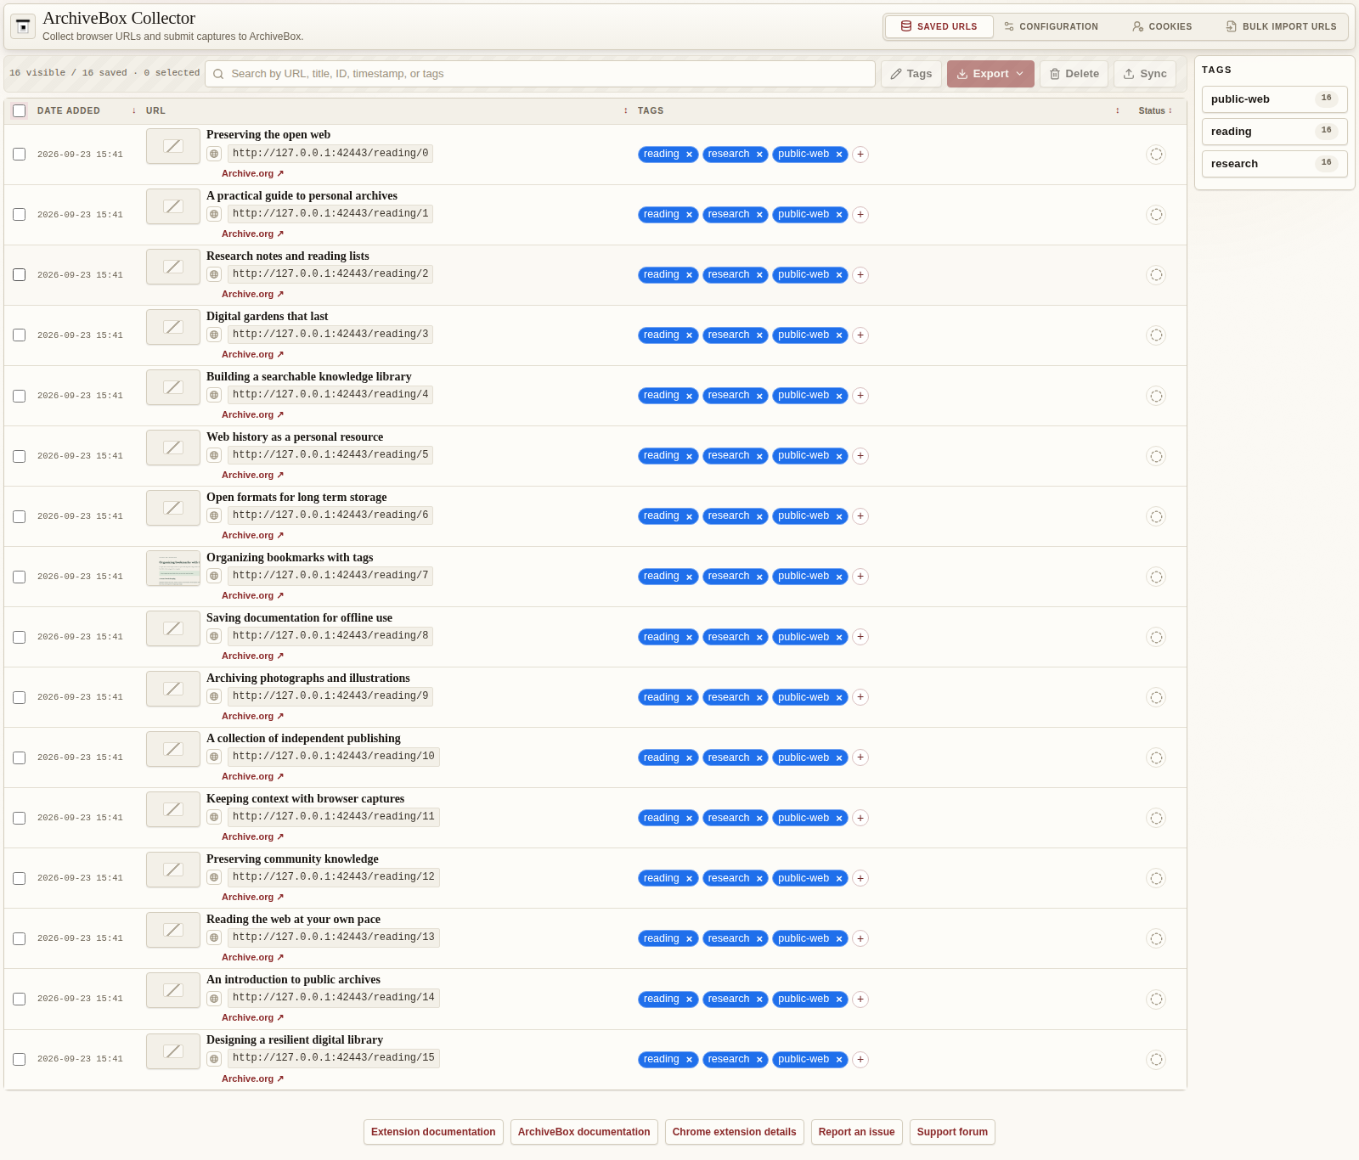Click the globe icon beside reading/5 URL
Image resolution: width=1359 pixels, height=1160 pixels.
214,455
